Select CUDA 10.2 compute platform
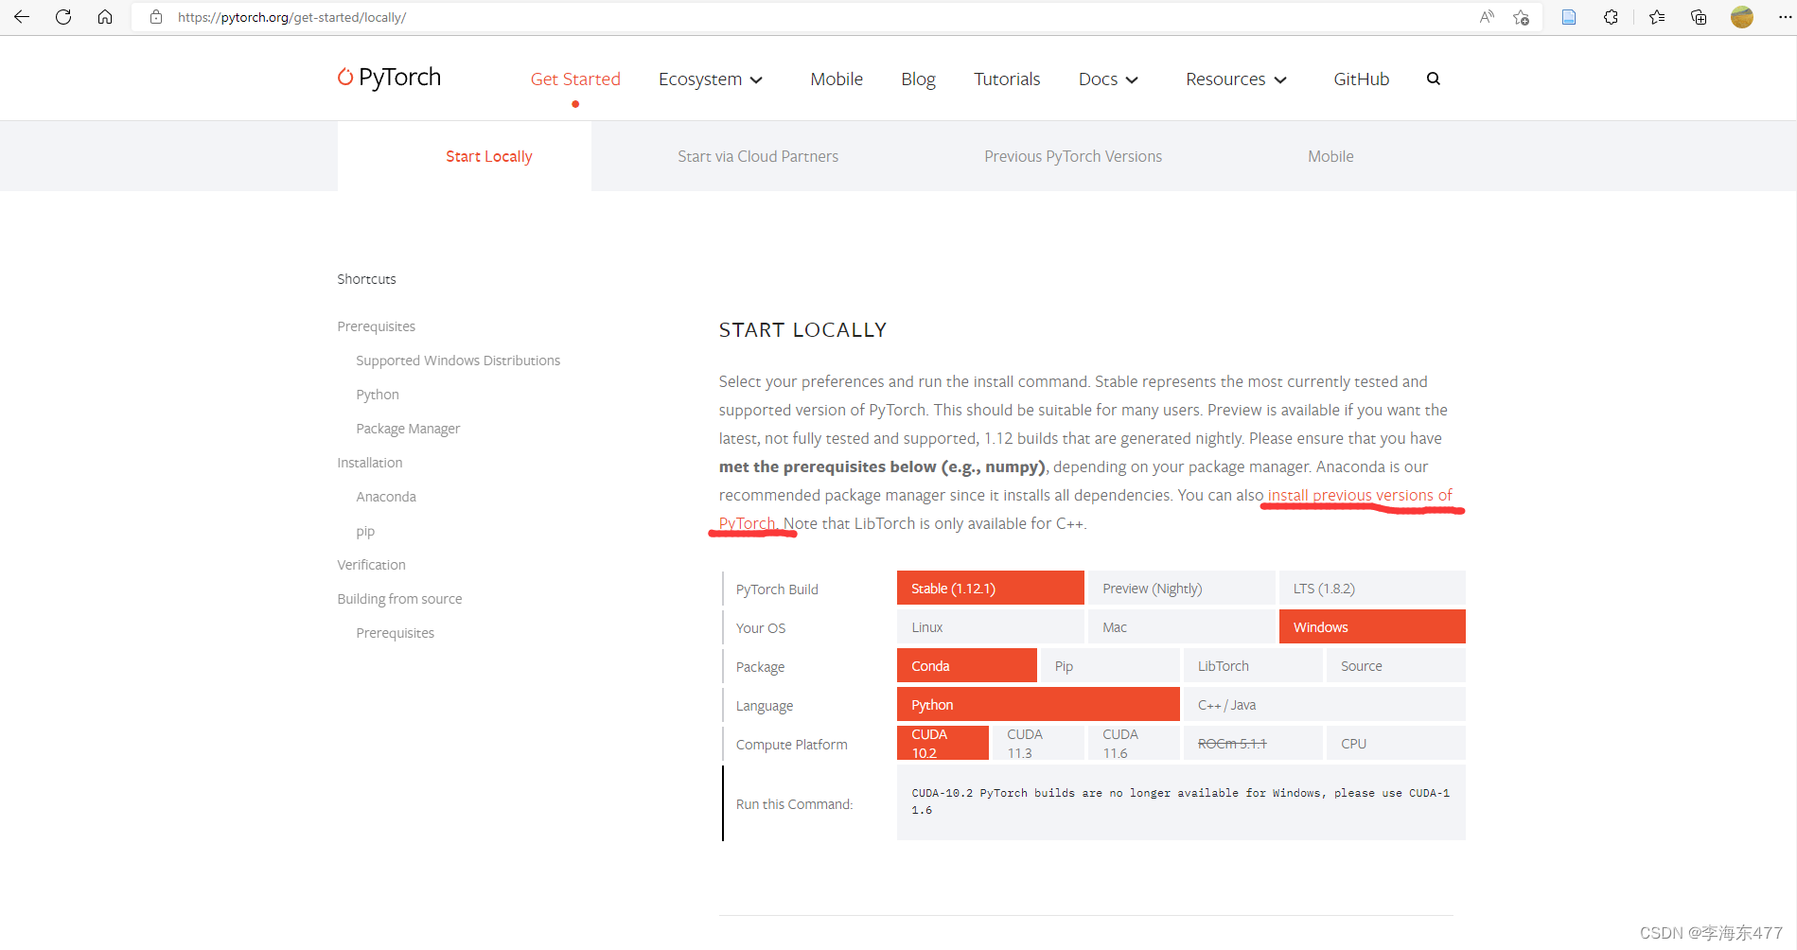This screenshot has width=1797, height=950. (943, 743)
